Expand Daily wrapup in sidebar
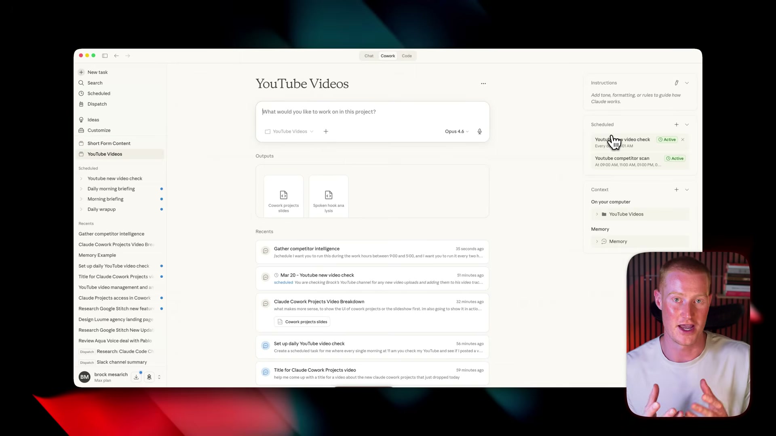 [x=81, y=210]
